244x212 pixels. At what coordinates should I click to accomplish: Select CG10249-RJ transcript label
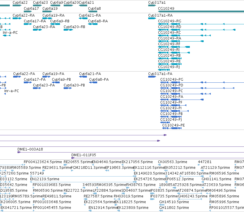[x=169, y=67]
